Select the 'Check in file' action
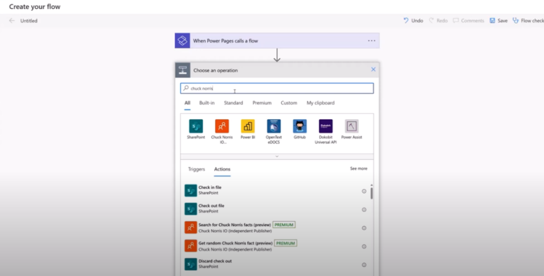The height and width of the screenshot is (276, 544). (276, 190)
